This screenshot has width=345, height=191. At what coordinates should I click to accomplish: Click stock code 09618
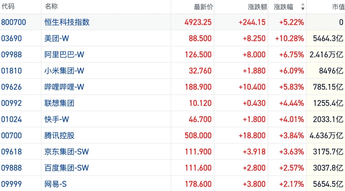click(11, 152)
